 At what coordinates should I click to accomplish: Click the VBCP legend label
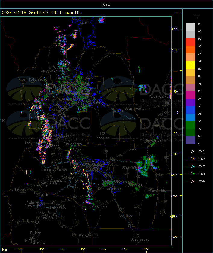coord(201,151)
